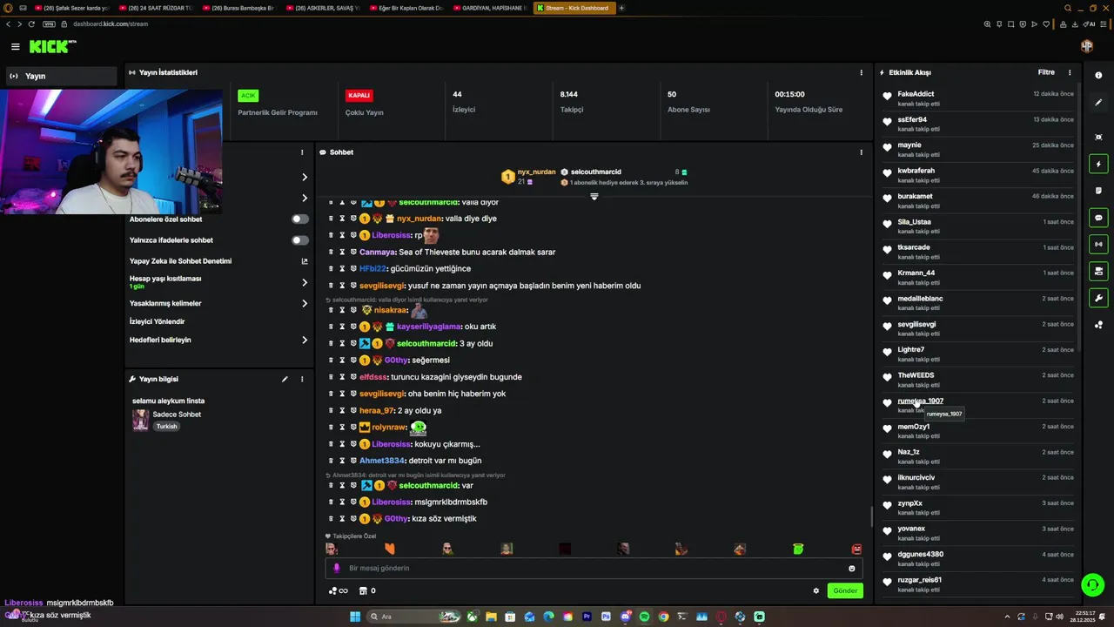This screenshot has height=627, width=1114.
Task: Click the Bir mesaj gönderin input field
Action: coord(594,569)
